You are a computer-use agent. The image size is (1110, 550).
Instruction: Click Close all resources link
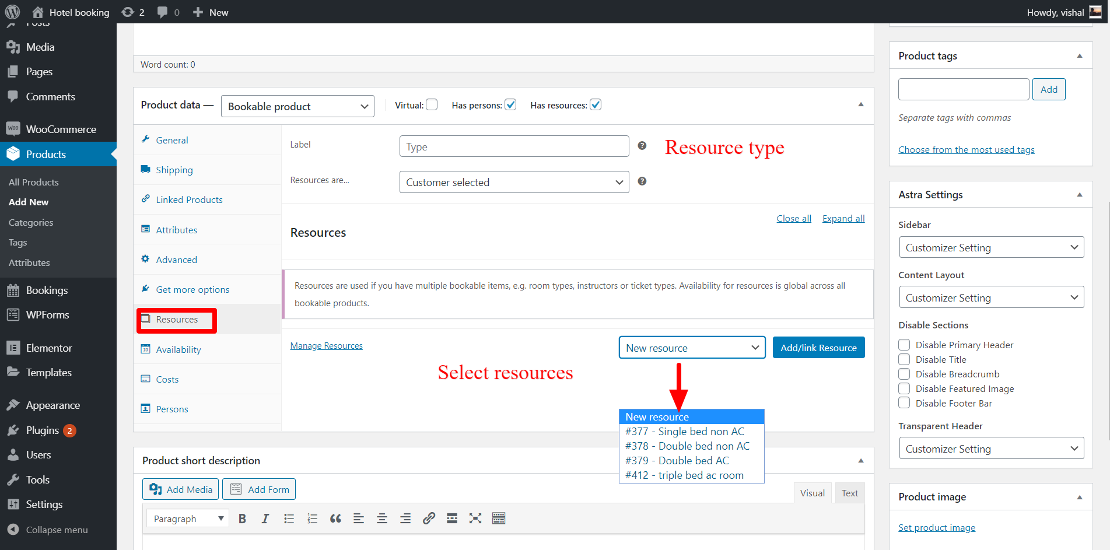[794, 218]
